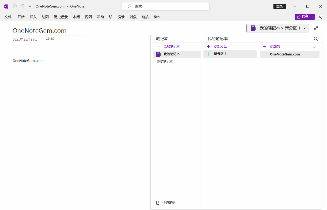Click the navigation pane search magnifier

(x=316, y=39)
